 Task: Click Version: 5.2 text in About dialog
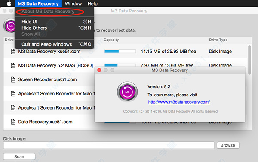[159, 87]
